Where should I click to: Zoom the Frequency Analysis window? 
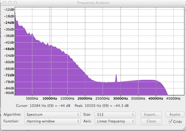point(15,3)
